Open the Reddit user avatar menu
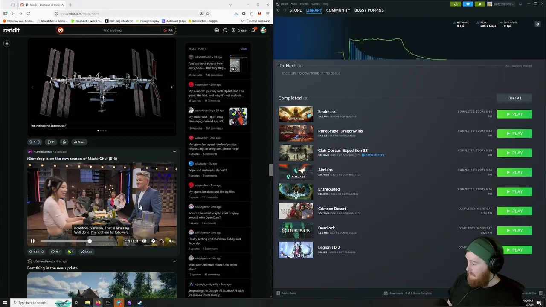The image size is (546, 307). [x=264, y=30]
